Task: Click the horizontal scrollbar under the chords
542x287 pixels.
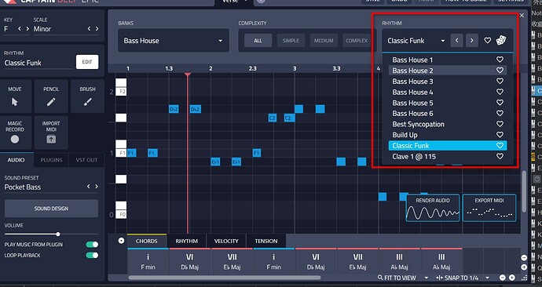Action: tap(225, 278)
